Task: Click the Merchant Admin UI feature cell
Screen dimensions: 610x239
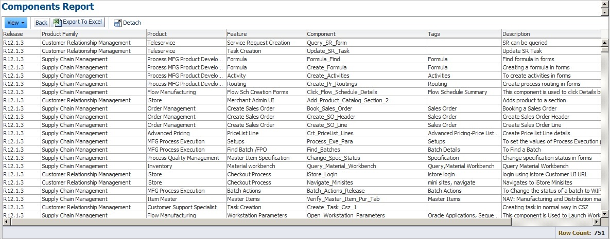Action: click(266, 100)
